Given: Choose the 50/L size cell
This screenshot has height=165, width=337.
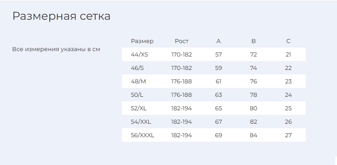Looking at the screenshot, I should pyautogui.click(x=137, y=95).
